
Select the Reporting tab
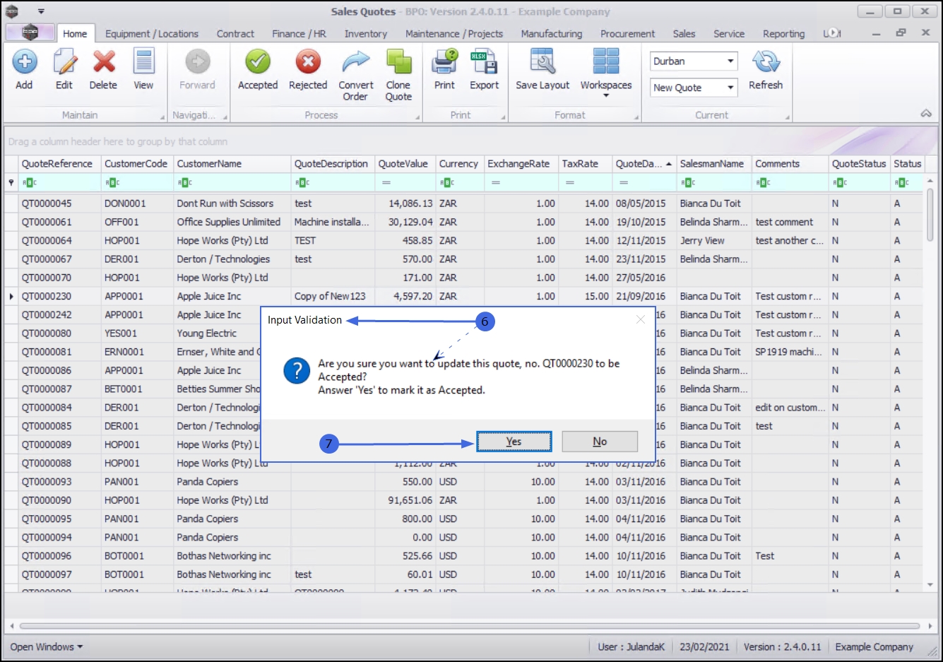click(783, 34)
